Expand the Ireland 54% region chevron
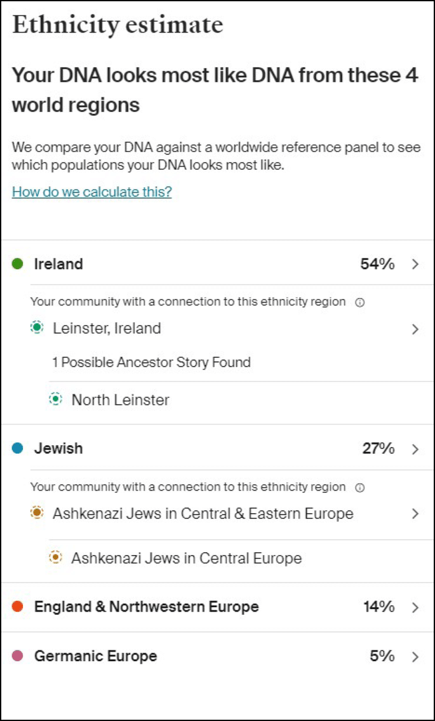 click(415, 264)
